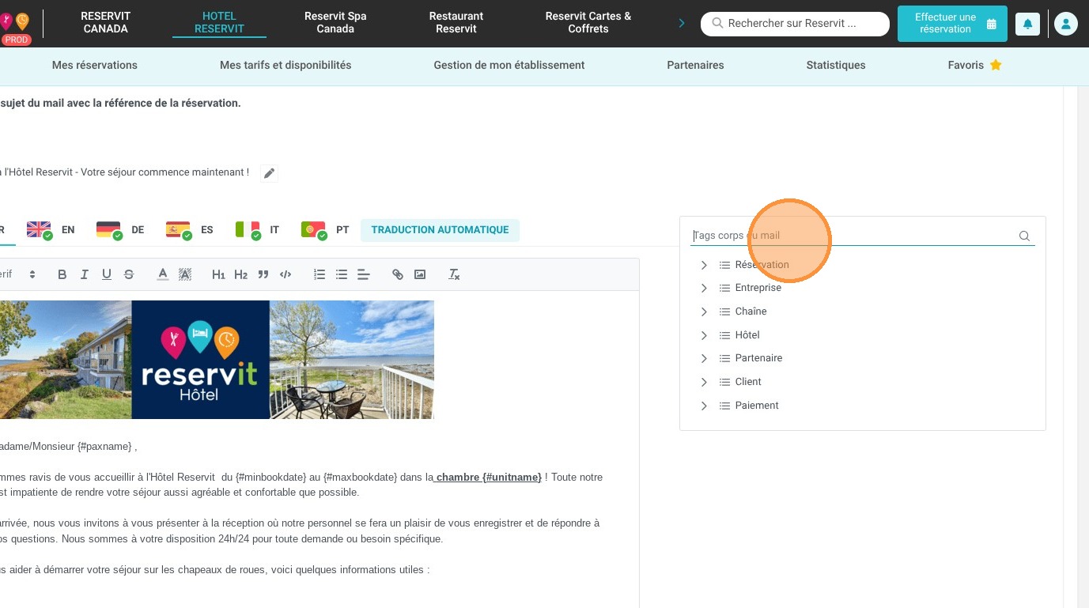Switch to the EN language tab
1089x608 pixels.
coord(51,229)
